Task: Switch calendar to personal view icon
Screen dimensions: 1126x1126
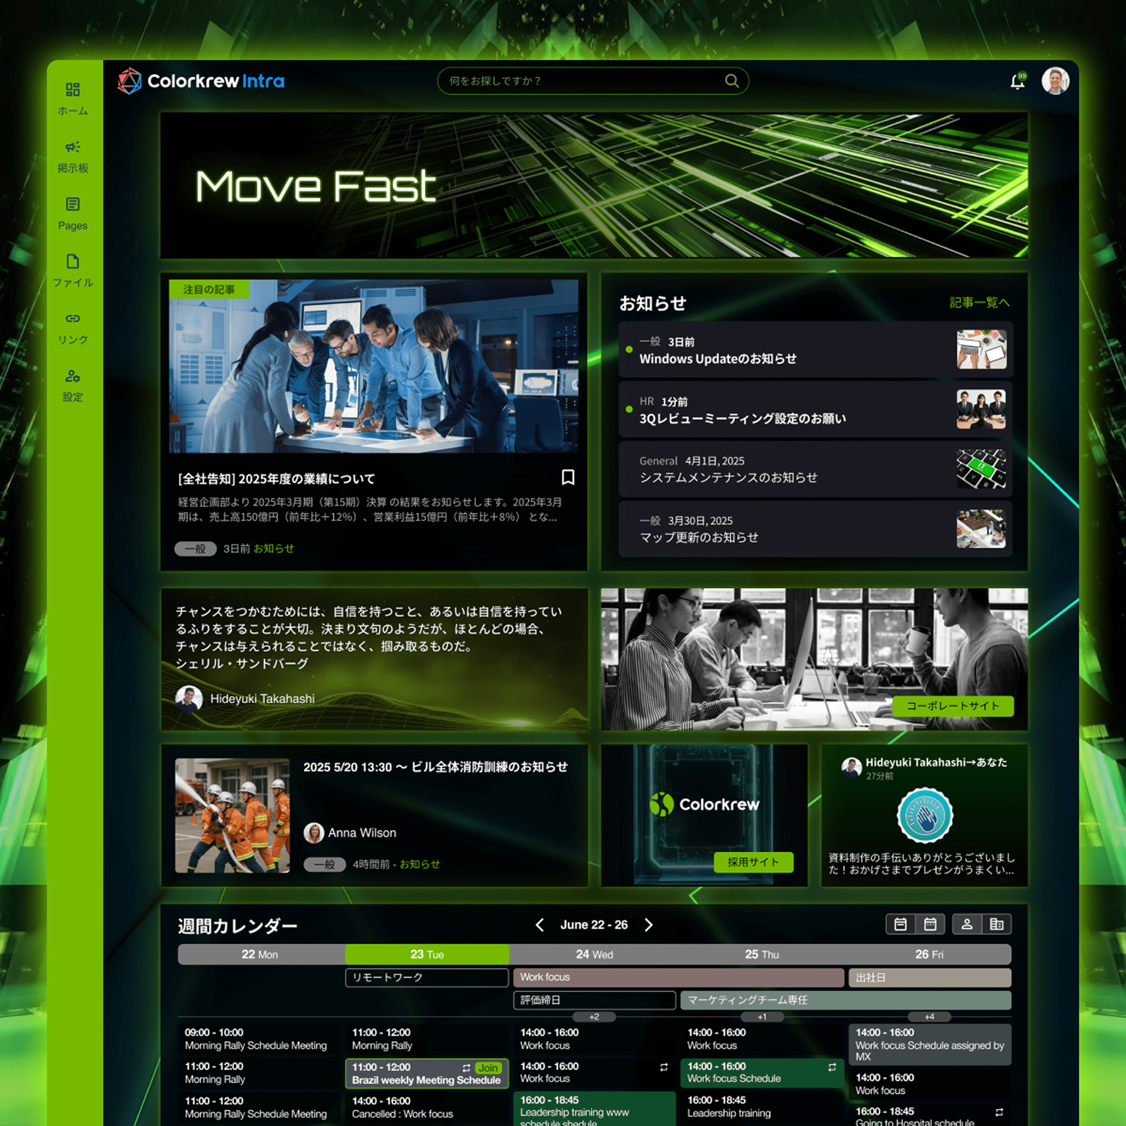Action: point(967,924)
